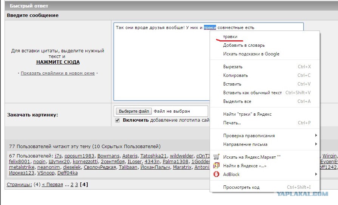Open user profile "Bowmans"
The image size is (338, 205).
pyautogui.click(x=108, y=156)
